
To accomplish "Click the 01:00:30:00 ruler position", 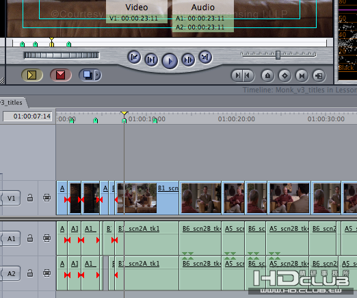I will [x=326, y=119].
